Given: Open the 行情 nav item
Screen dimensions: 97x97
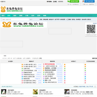Looking at the screenshot, I should click(x=27, y=16).
